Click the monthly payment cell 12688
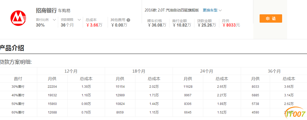Screen dimensions: 307x120 pyautogui.click(x=52, y=112)
